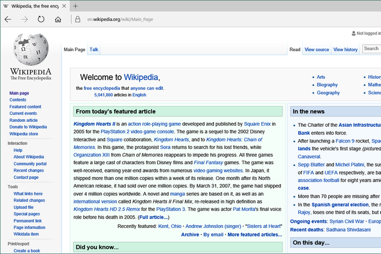Open the Spanish general election link
Image resolution: width=381 pixels, height=254 pixels.
(x=340, y=205)
